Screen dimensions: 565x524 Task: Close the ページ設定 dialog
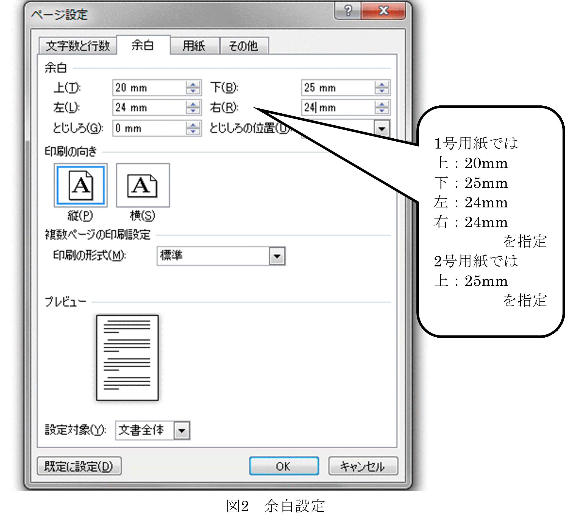383,11
